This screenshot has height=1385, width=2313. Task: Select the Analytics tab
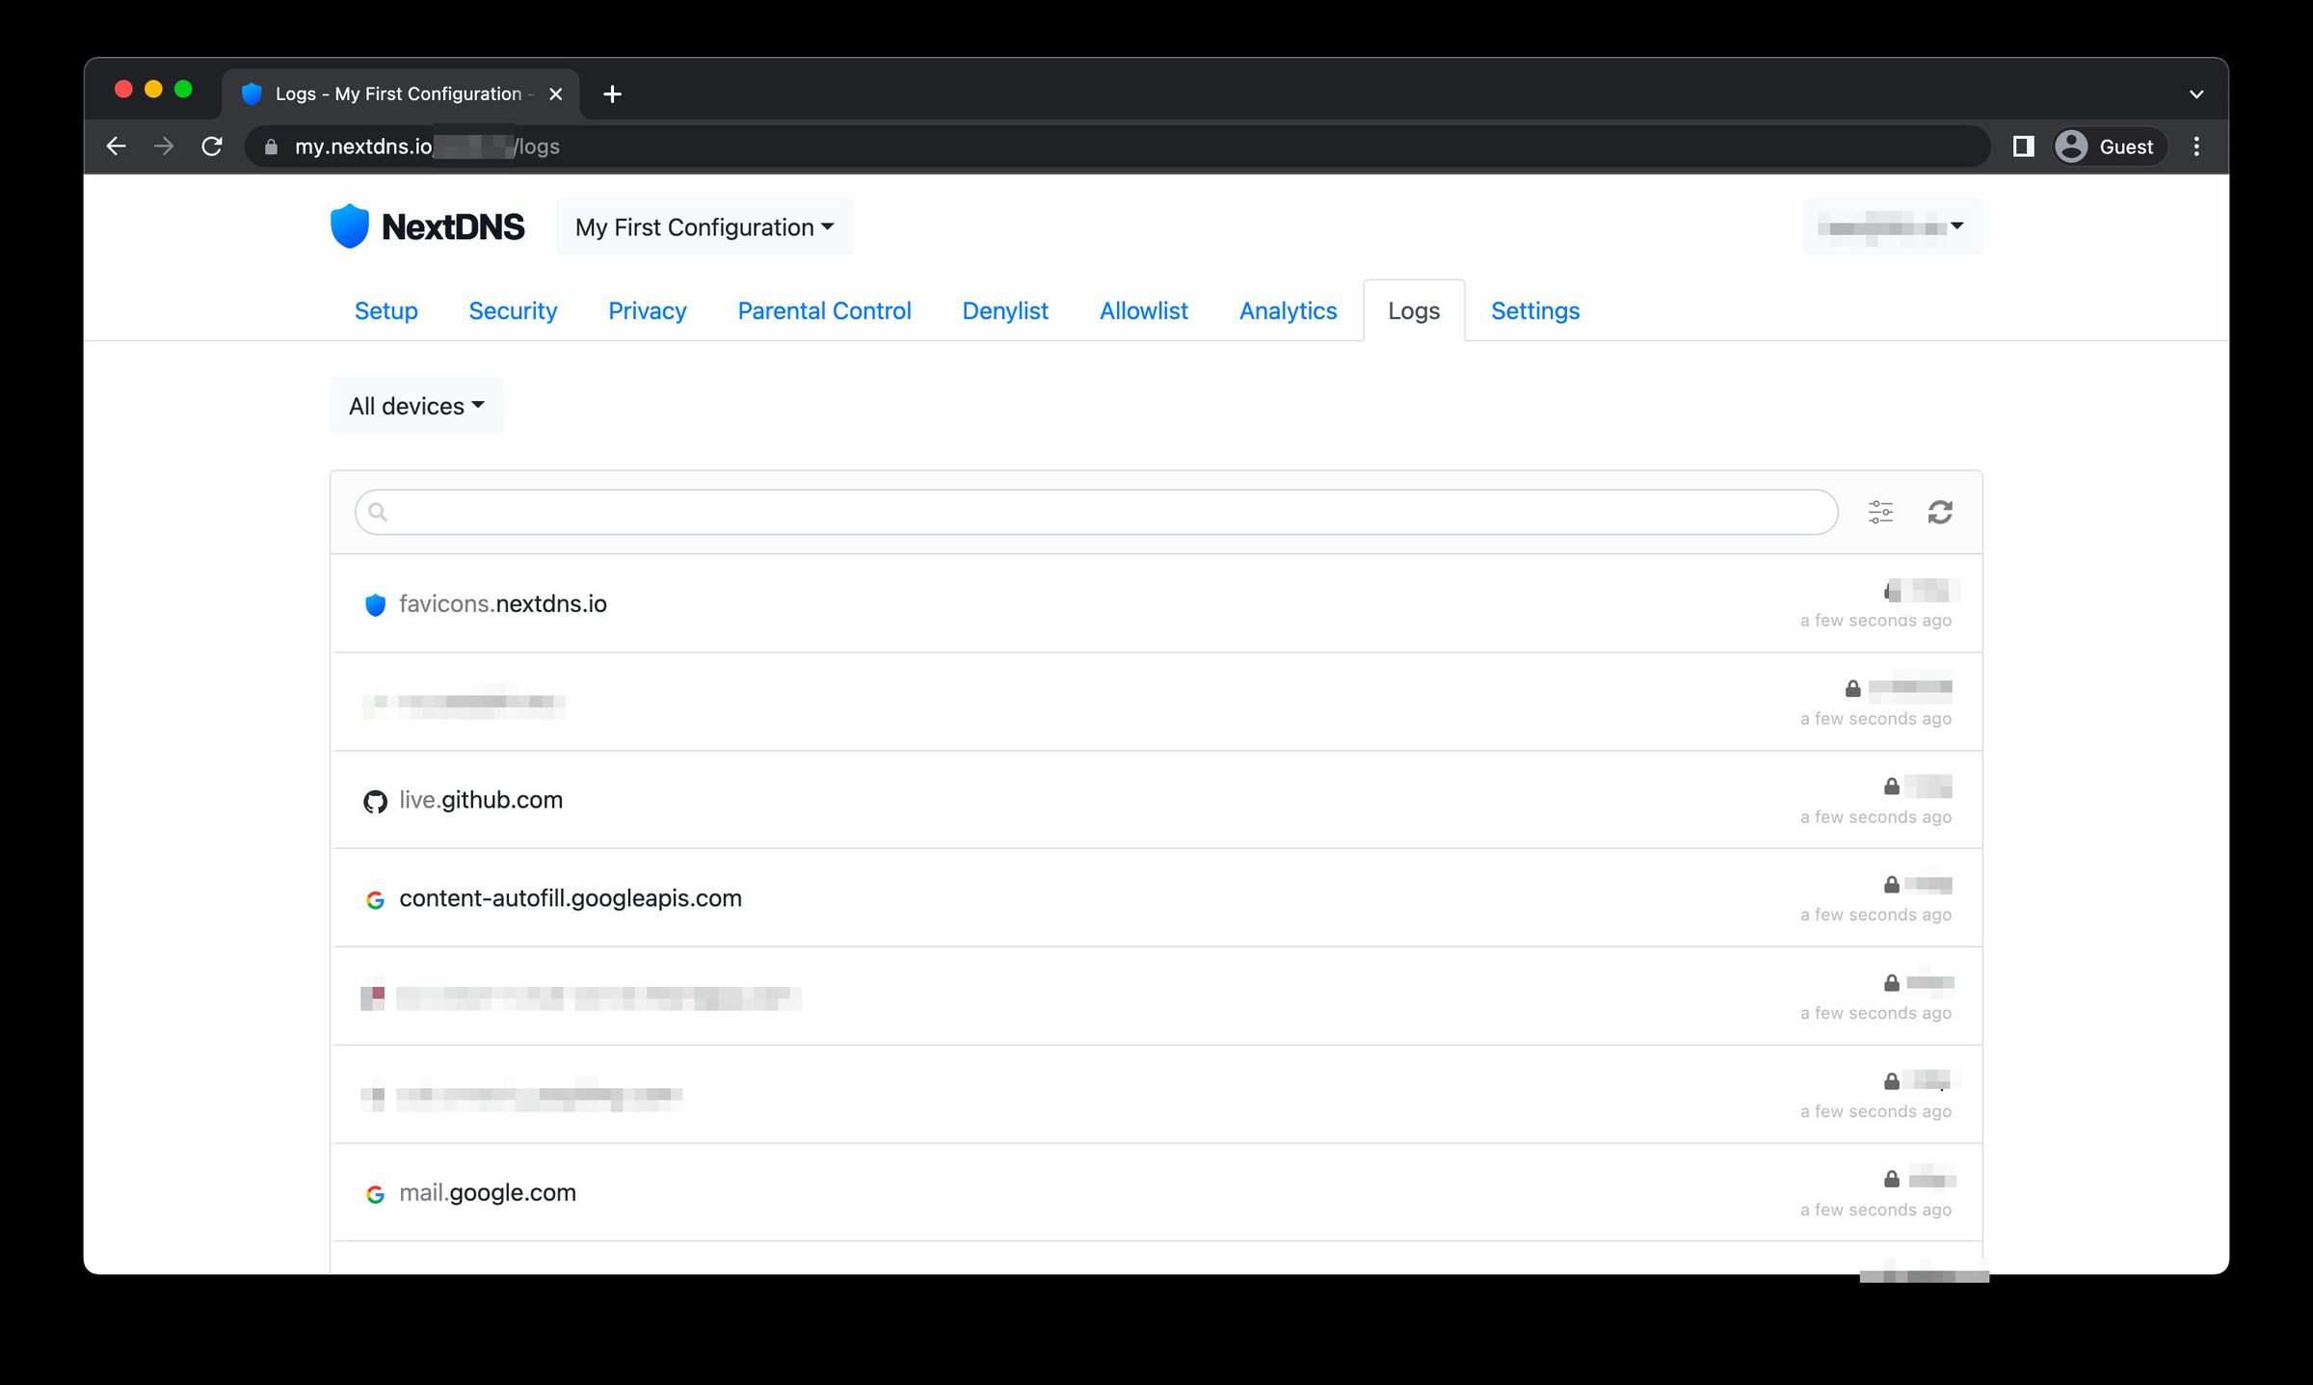point(1288,310)
